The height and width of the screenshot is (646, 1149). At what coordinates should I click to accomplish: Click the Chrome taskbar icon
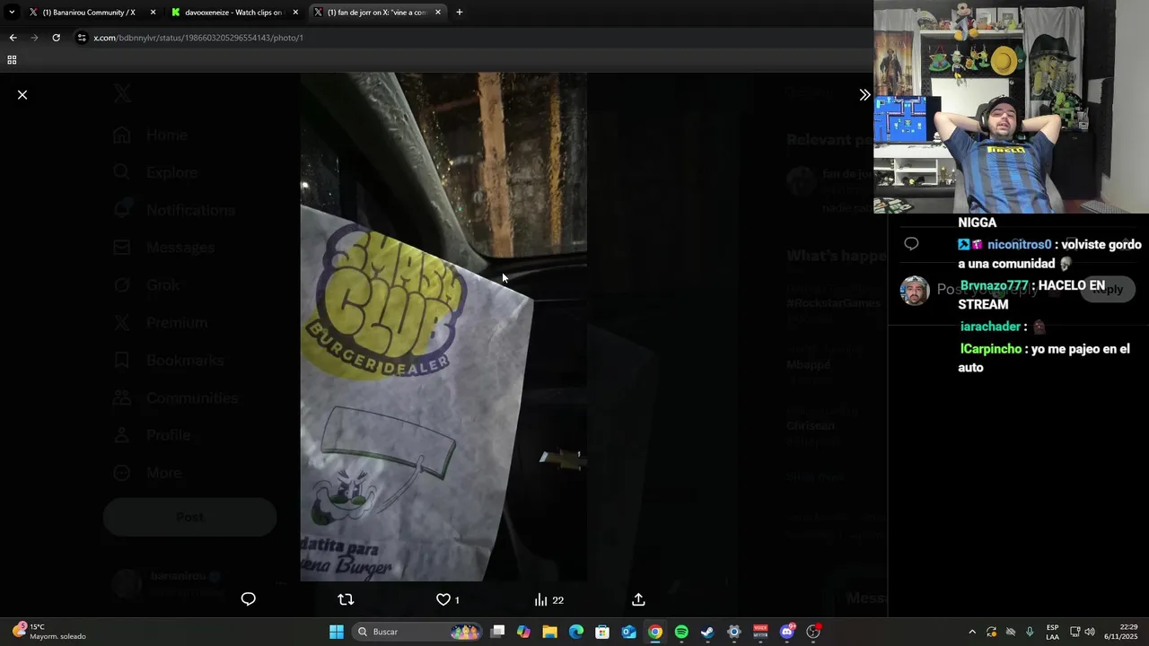(x=655, y=632)
